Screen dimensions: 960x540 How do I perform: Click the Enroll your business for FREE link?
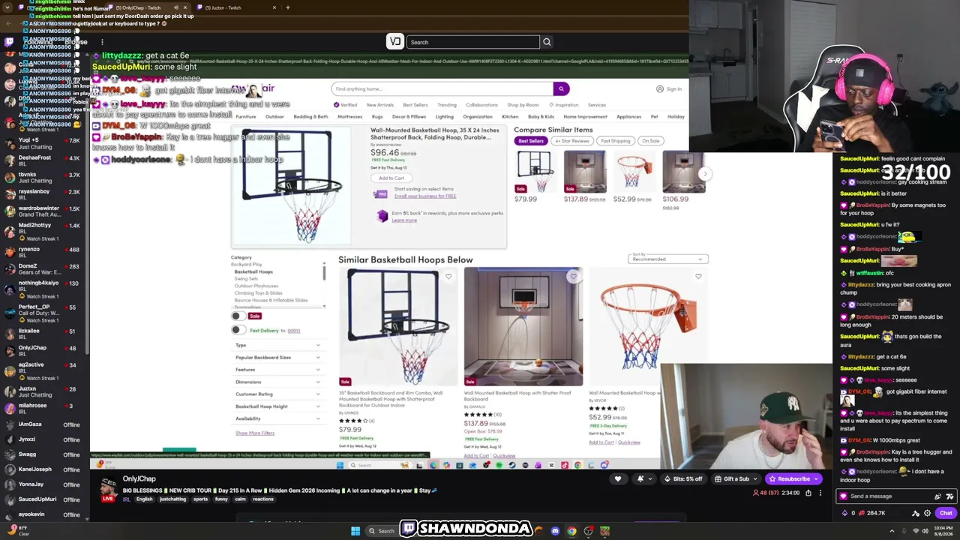(424, 196)
